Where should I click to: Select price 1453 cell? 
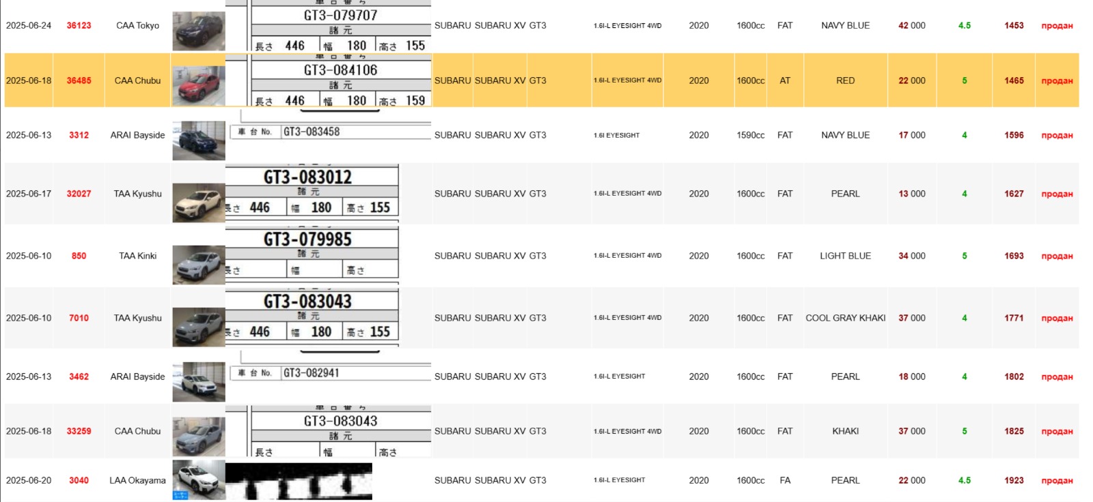coord(1014,25)
